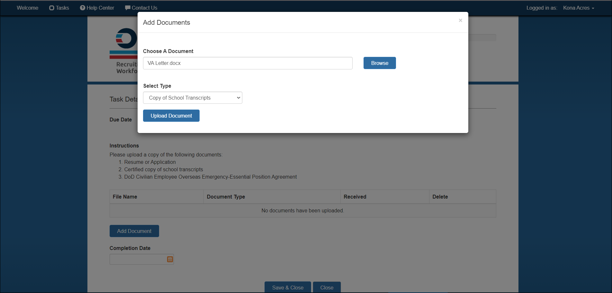Click the File Name column header
This screenshot has width=612, height=293.
[x=157, y=197]
